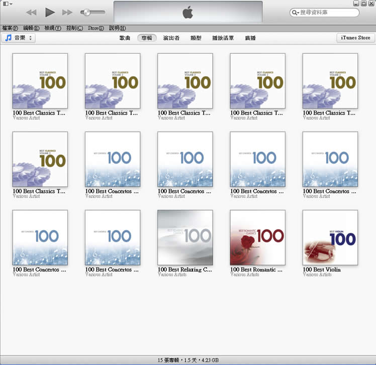The width and height of the screenshot is (376, 365).
Task: Skip back to the previous track
Action: tap(31, 12)
